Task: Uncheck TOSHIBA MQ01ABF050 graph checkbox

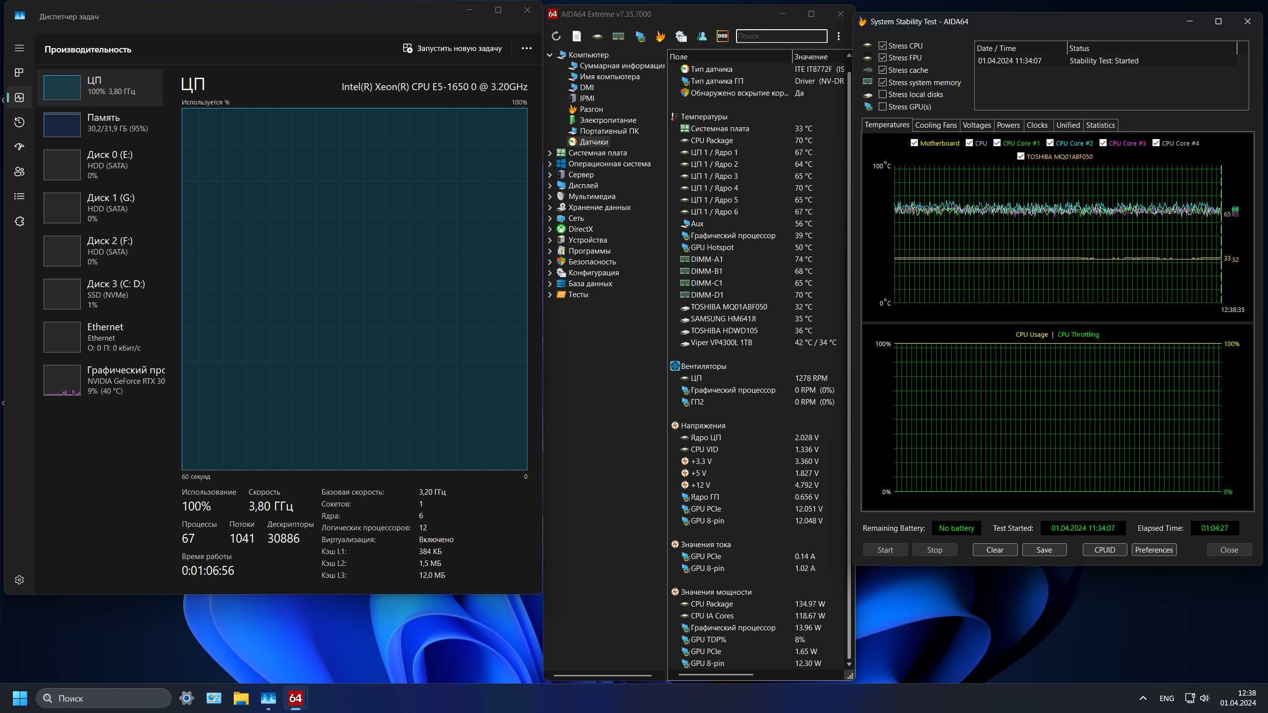Action: click(x=1021, y=156)
